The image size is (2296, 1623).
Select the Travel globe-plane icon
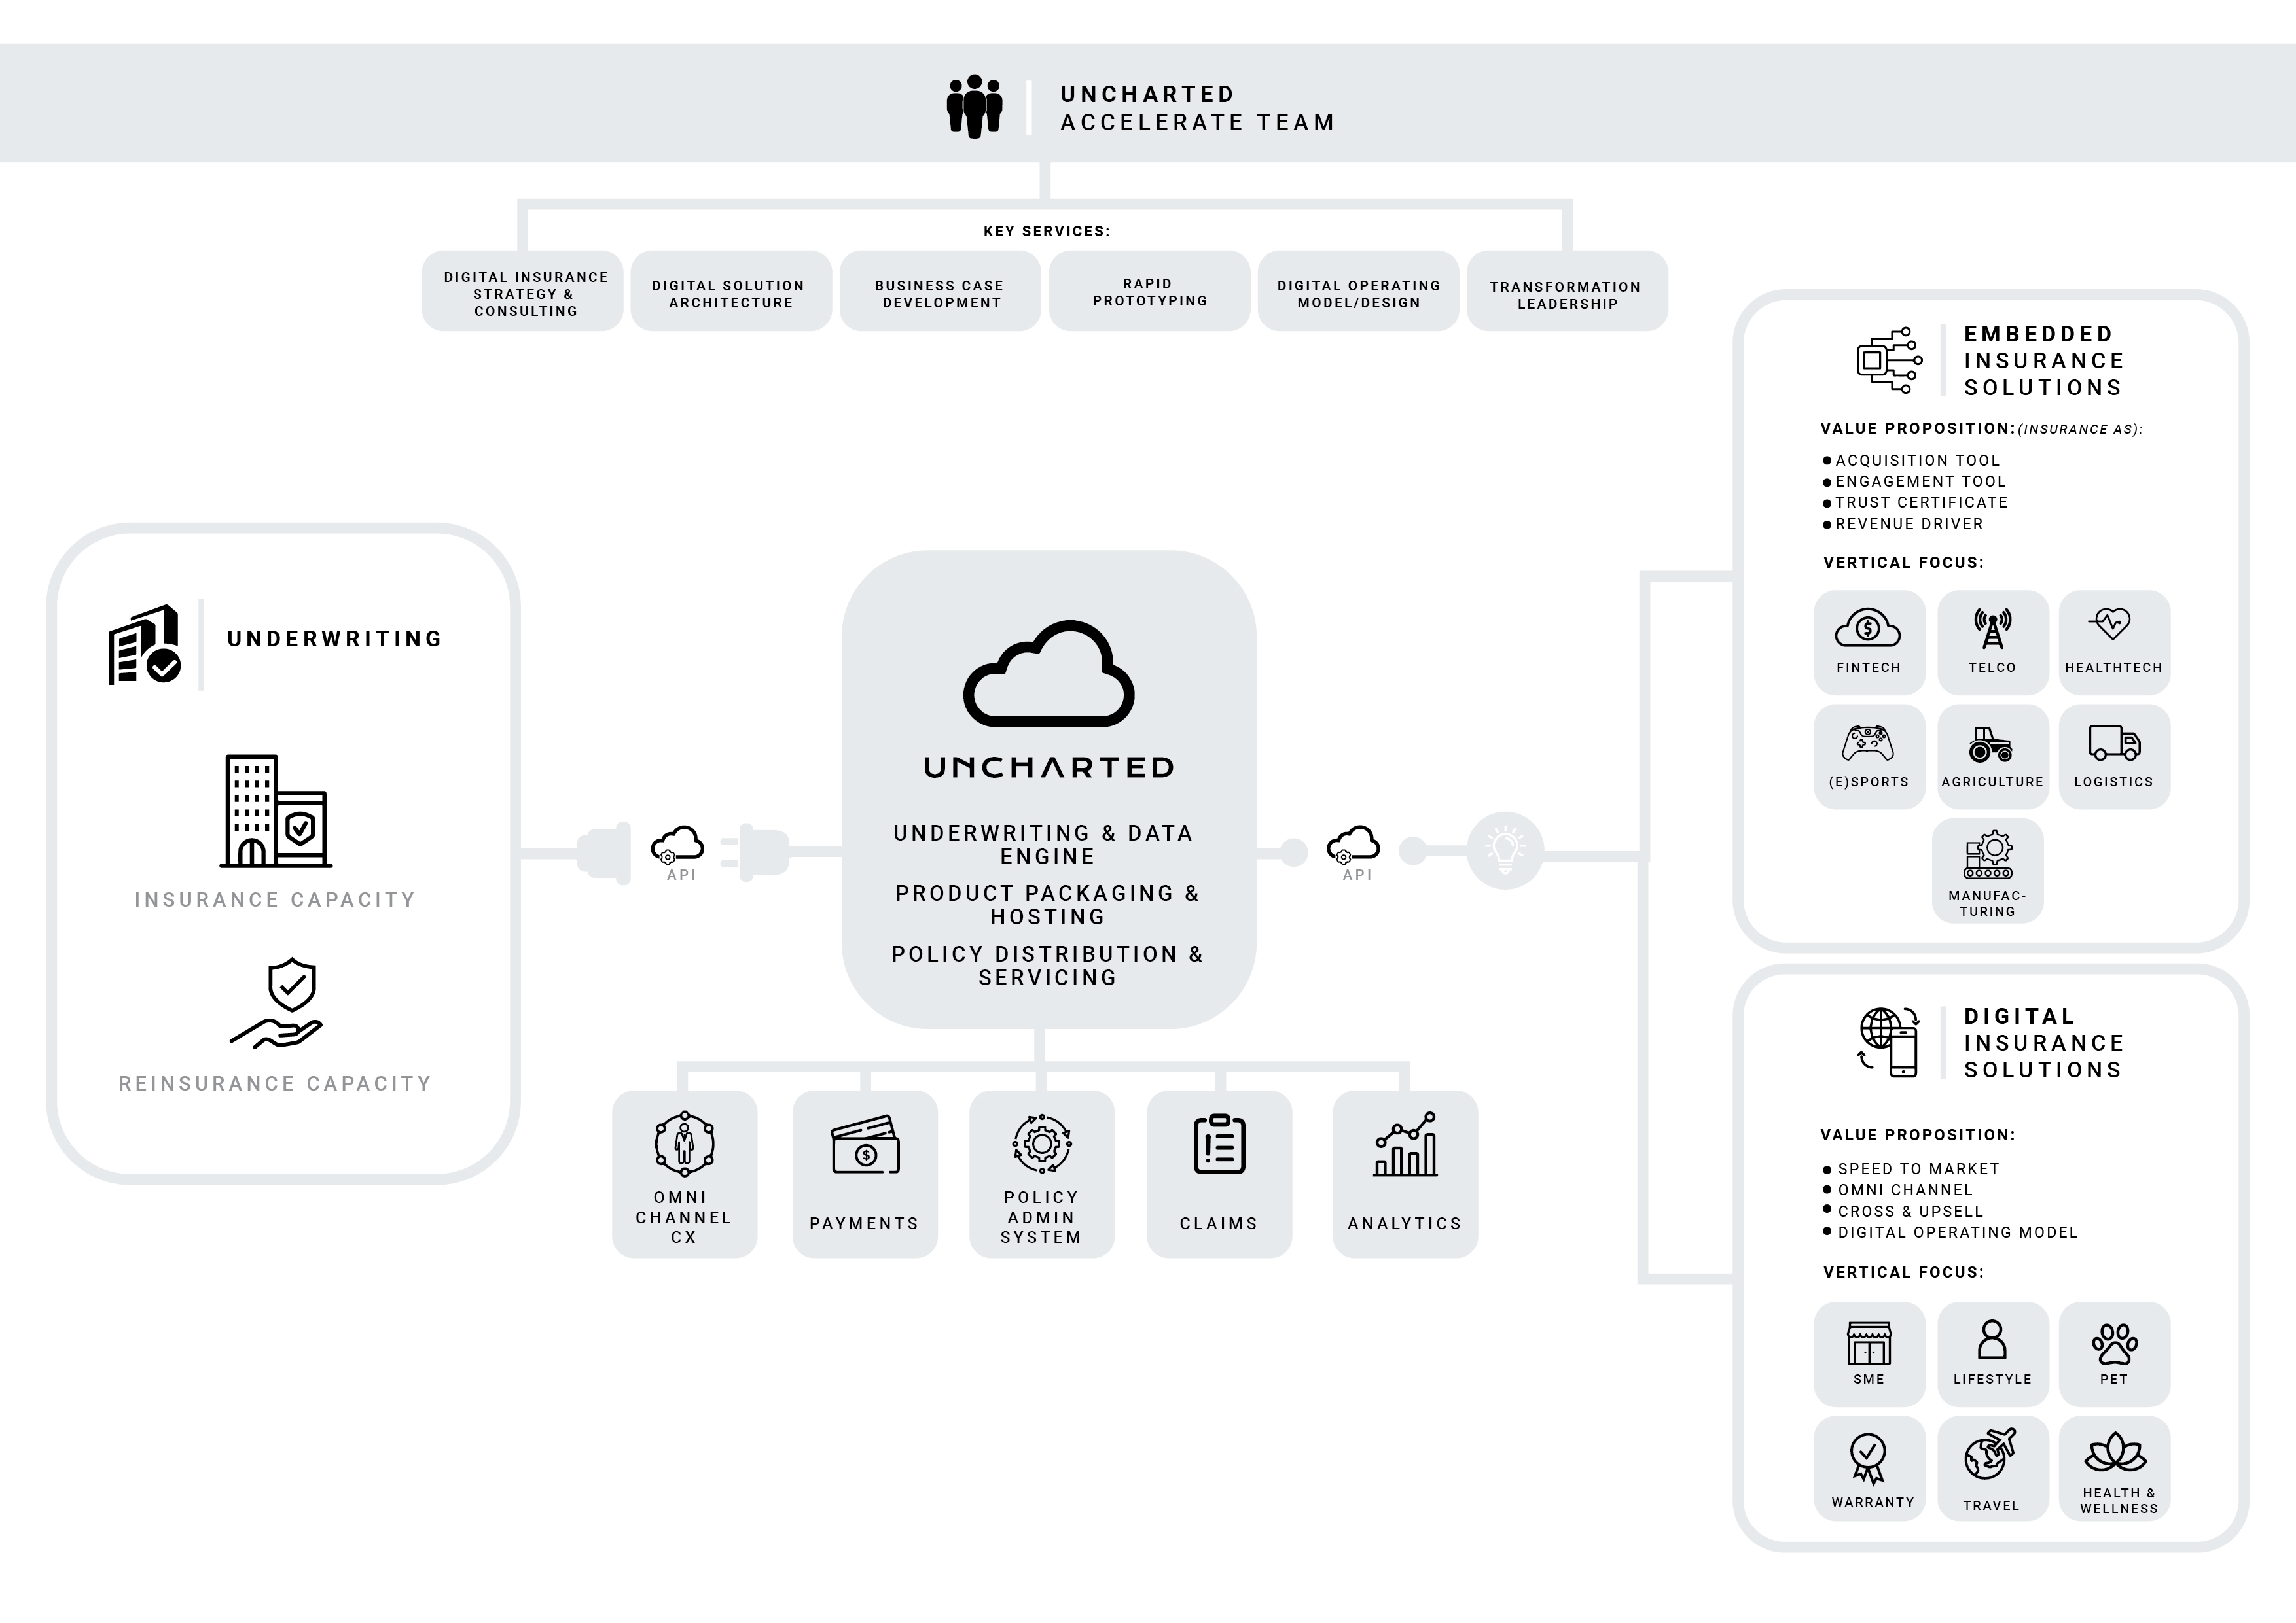pyautogui.click(x=1989, y=1454)
